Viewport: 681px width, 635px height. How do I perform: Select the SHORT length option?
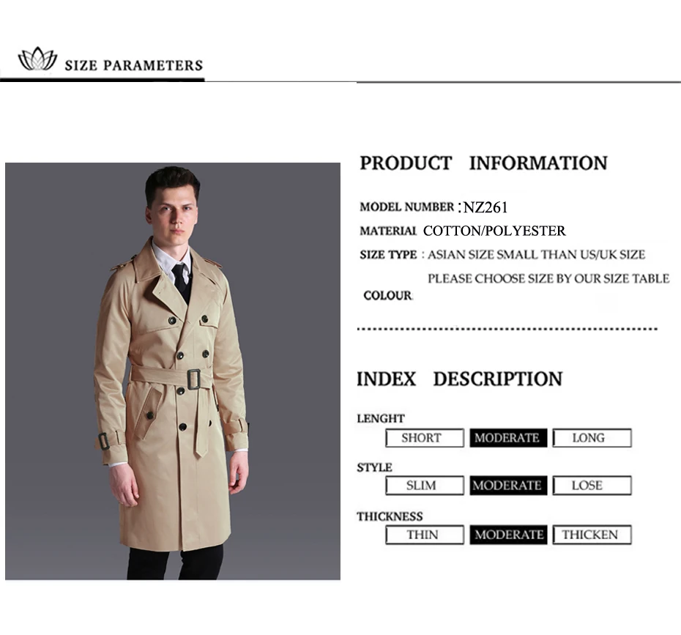pos(424,438)
